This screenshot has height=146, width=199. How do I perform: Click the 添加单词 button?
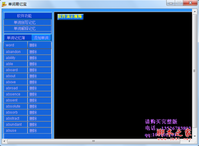coord(41,38)
